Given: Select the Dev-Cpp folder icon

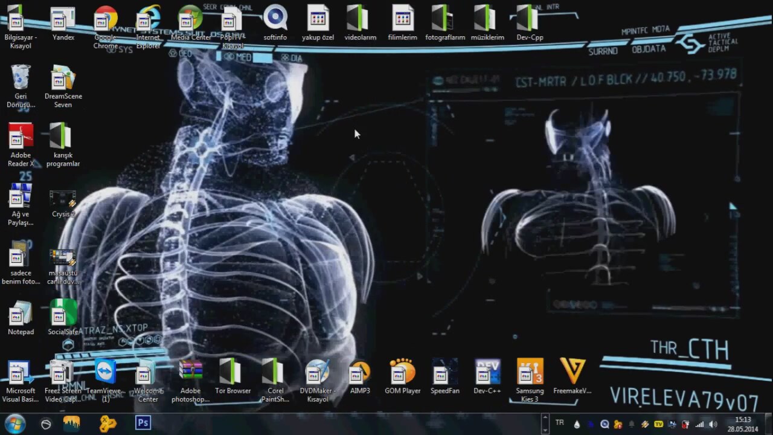Looking at the screenshot, I should pyautogui.click(x=530, y=24).
